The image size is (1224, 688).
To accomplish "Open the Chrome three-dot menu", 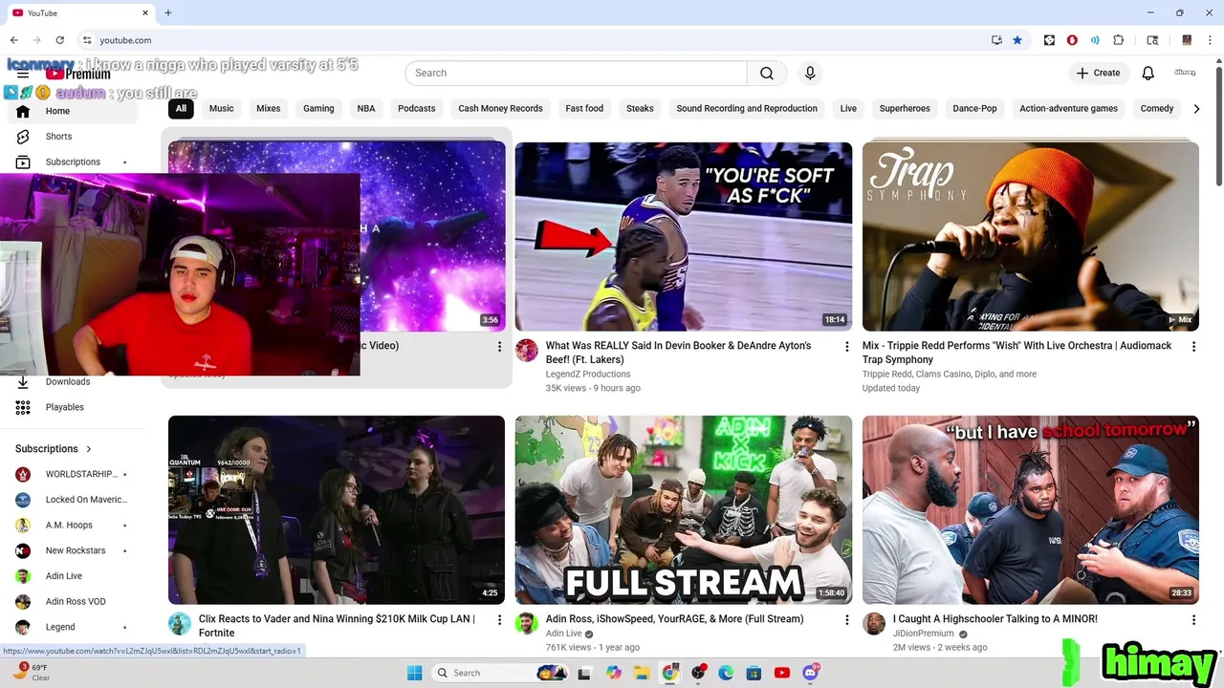I will pos(1210,40).
